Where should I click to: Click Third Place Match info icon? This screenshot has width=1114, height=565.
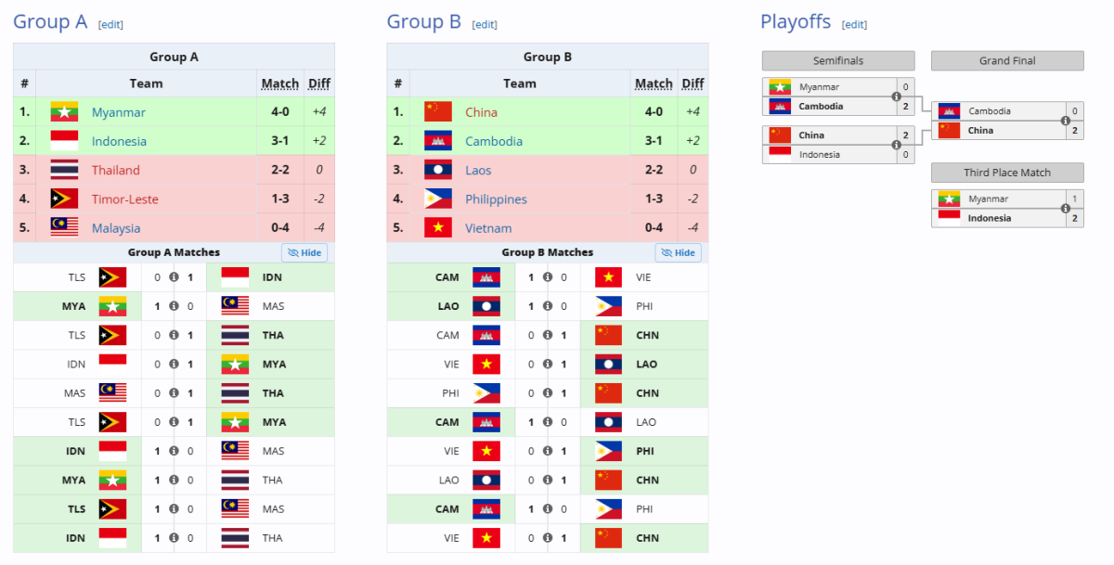click(x=1066, y=209)
